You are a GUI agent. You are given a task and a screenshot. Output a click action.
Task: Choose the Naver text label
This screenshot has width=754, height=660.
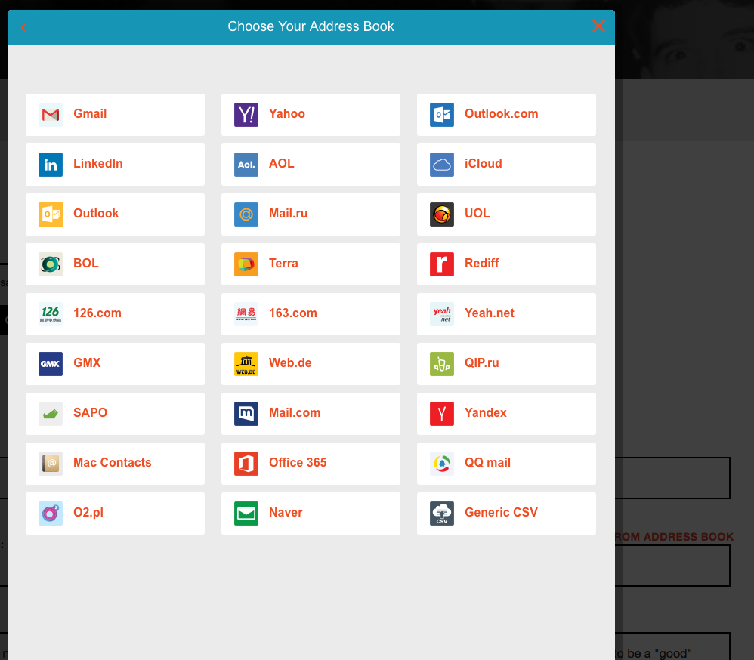[x=286, y=513]
